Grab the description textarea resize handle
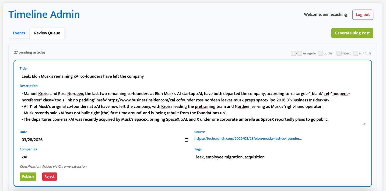 pyautogui.click(x=364, y=123)
